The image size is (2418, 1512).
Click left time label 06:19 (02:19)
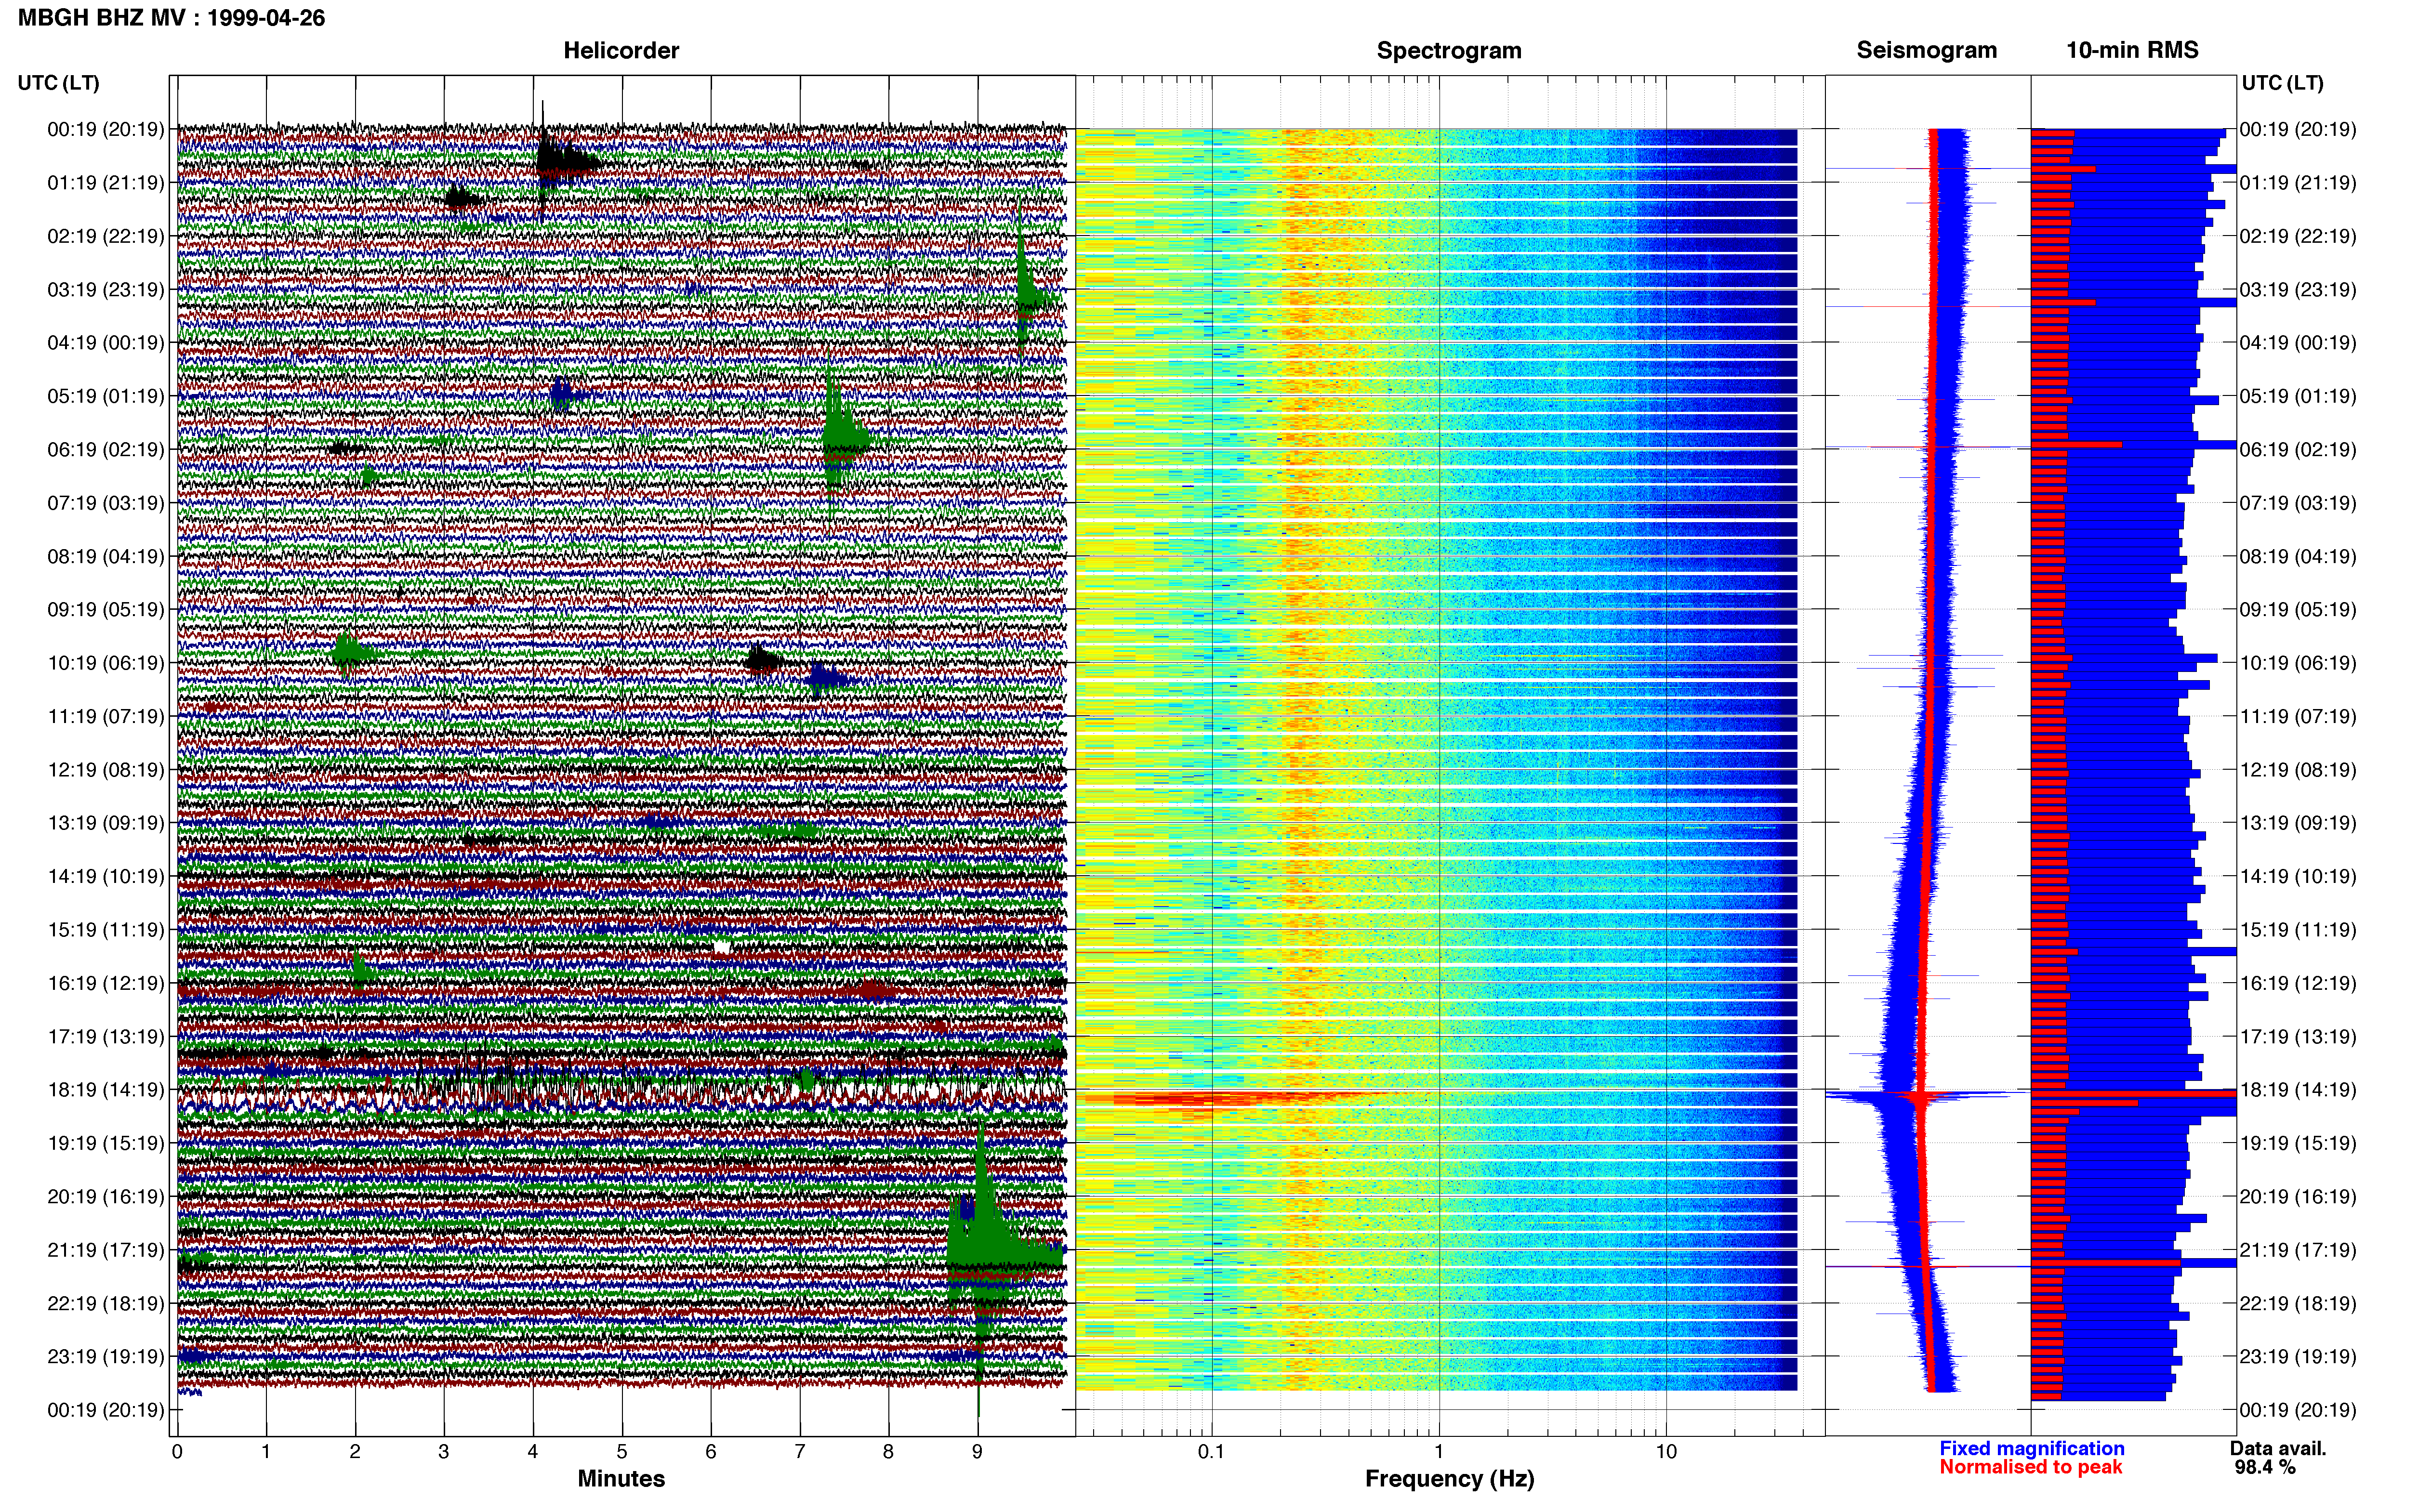[x=105, y=449]
